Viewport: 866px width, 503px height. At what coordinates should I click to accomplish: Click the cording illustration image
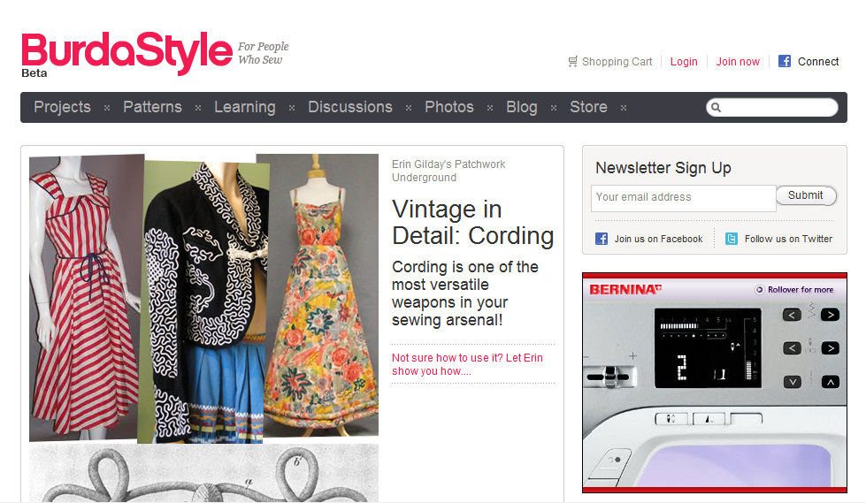(x=203, y=473)
